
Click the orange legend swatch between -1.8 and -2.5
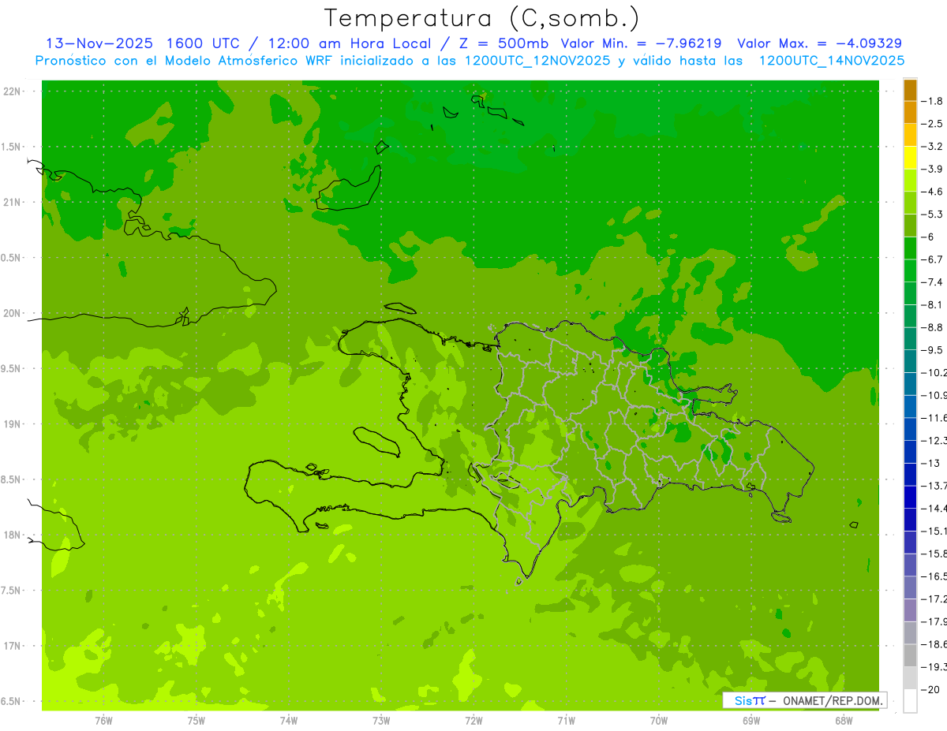tap(910, 113)
